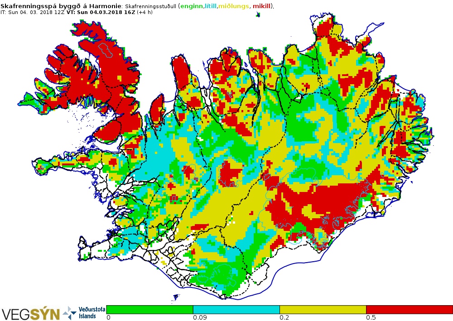Image resolution: width=453 pixels, height=321 pixels.
Task: Click the 'IT: Sun 04. 03. 2018 12Z' text
Action: click(32, 12)
